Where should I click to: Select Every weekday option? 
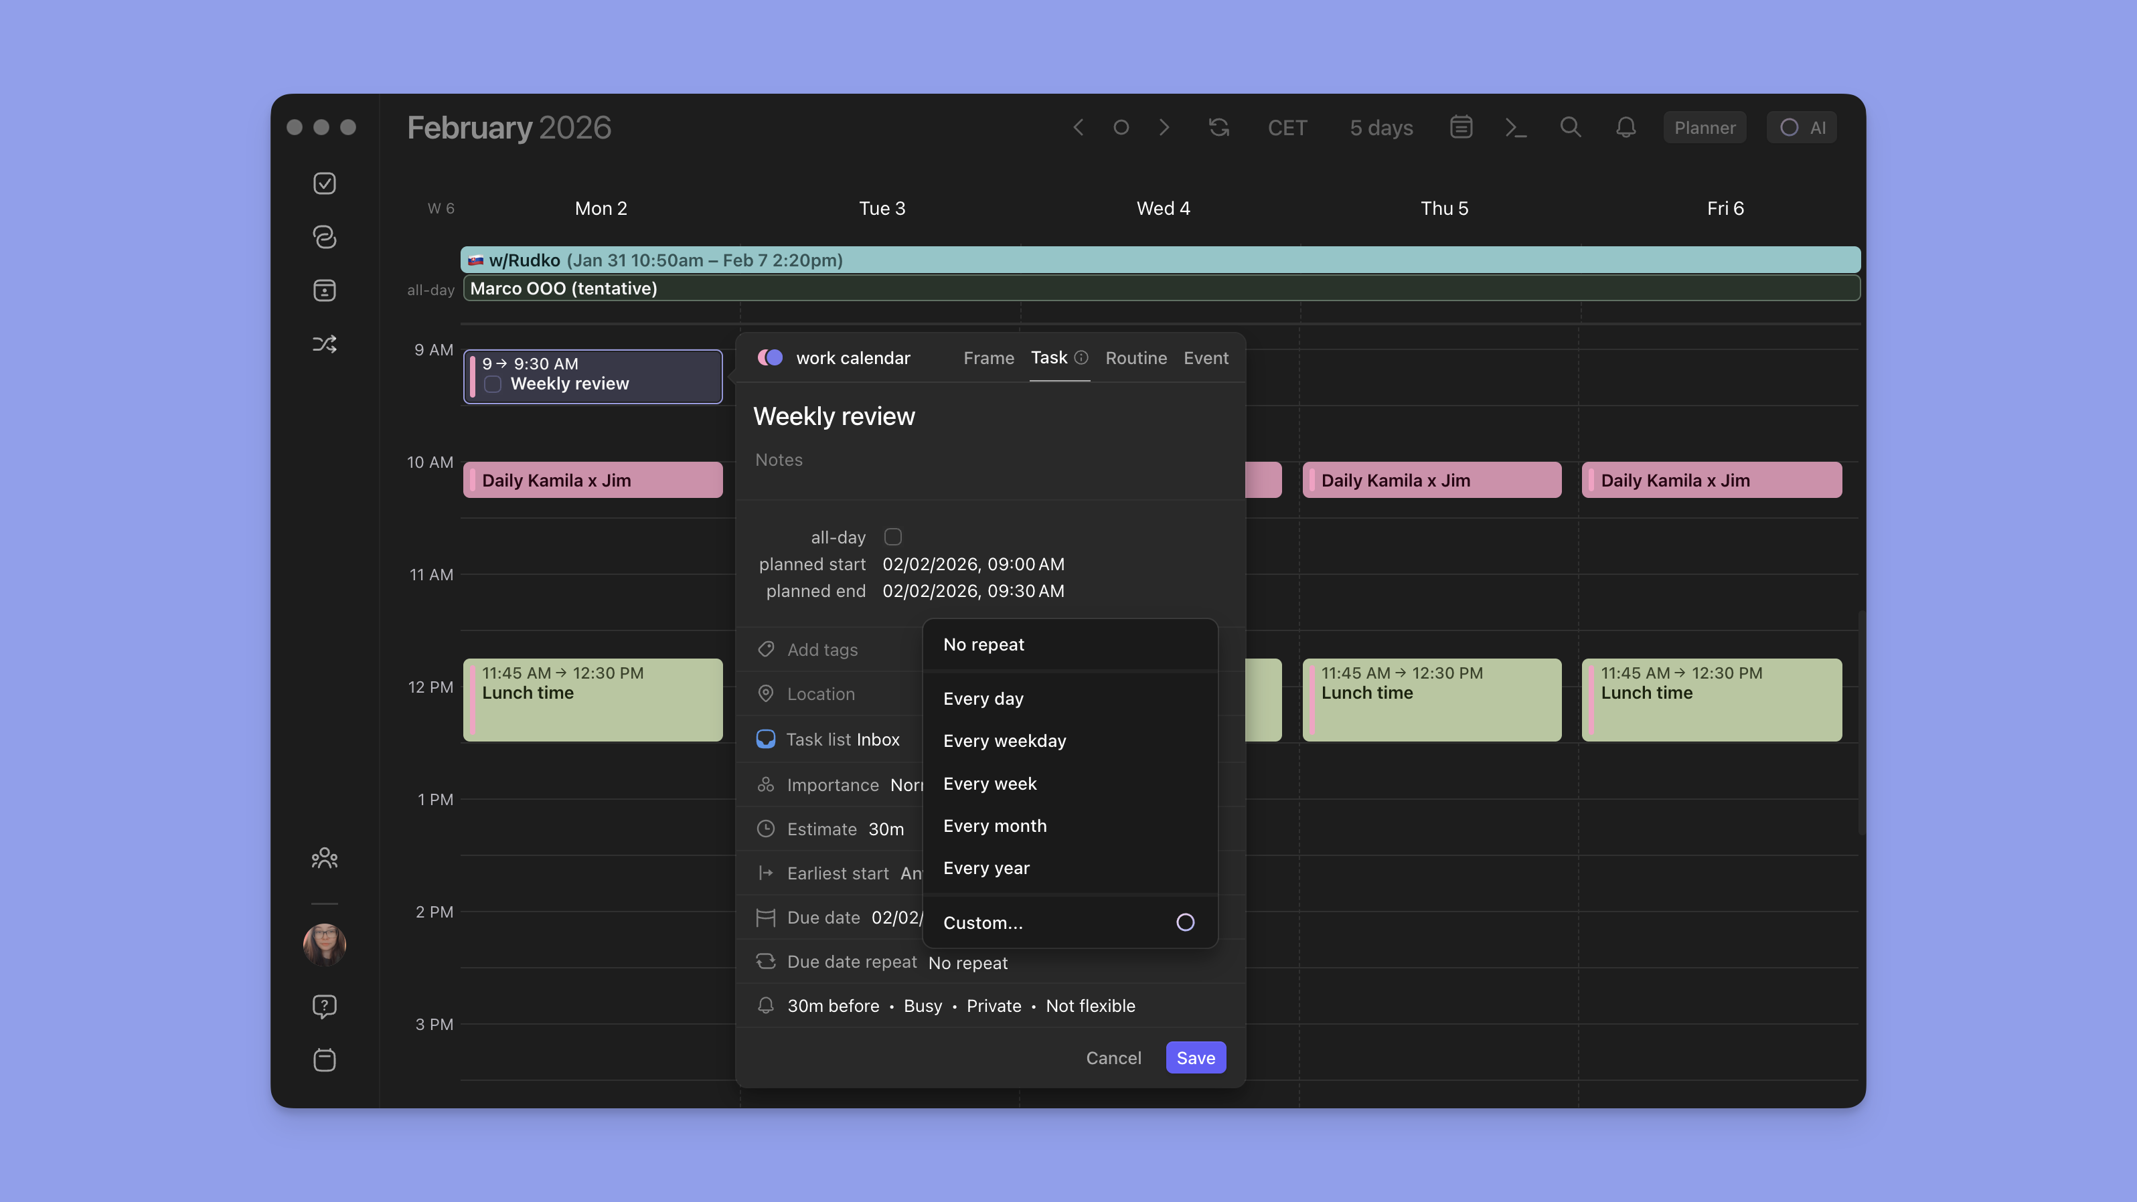[x=1070, y=741]
